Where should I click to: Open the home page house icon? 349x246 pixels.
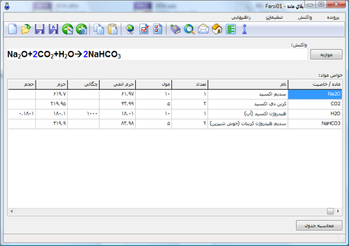217,29
